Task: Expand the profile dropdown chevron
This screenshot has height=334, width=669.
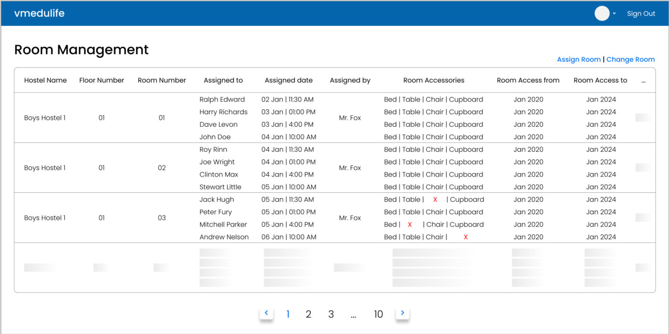Action: point(613,13)
